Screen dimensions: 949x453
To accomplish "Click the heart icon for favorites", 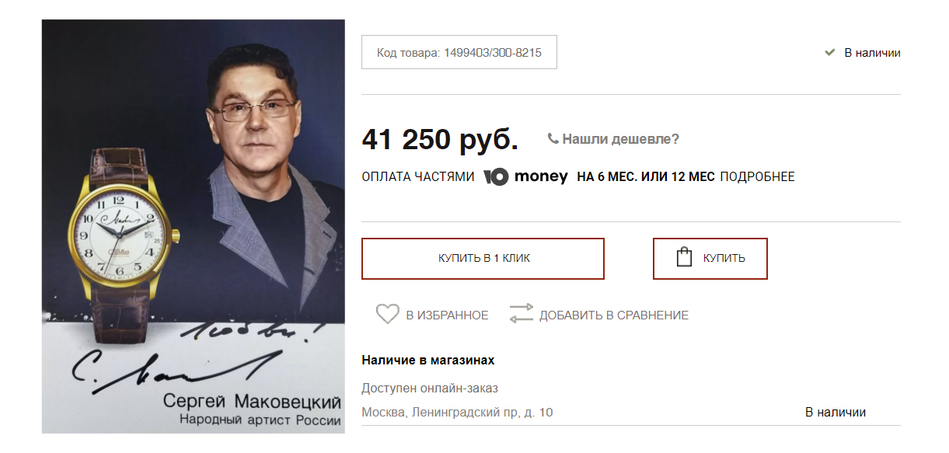I will tap(387, 315).
